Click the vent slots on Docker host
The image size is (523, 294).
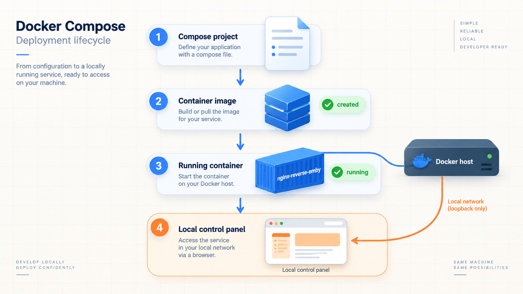pyautogui.click(x=486, y=167)
